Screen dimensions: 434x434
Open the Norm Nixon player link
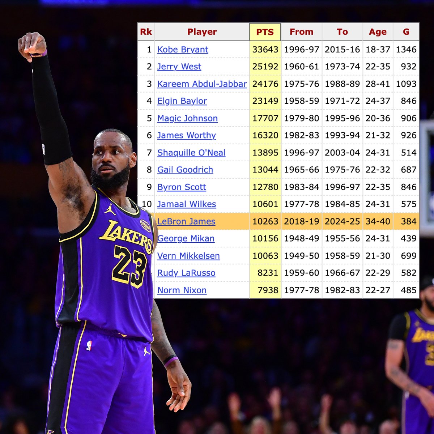click(x=182, y=290)
